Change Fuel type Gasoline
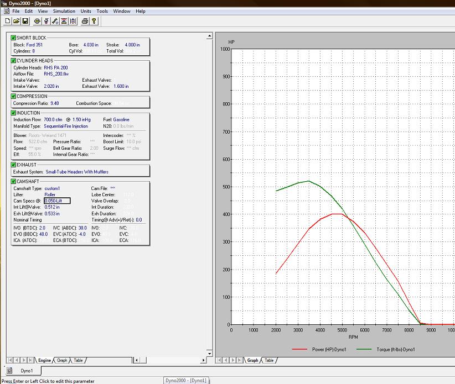Screen dimensions: 455x384 tap(121, 119)
